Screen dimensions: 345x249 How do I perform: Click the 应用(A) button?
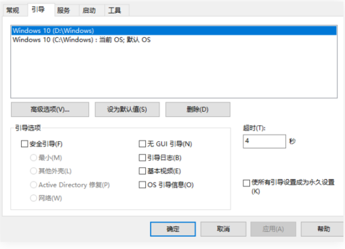click(273, 229)
